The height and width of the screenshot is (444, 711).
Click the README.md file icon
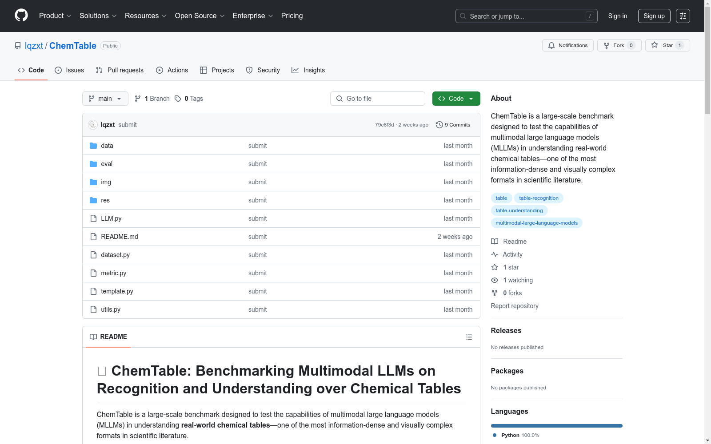(x=93, y=237)
